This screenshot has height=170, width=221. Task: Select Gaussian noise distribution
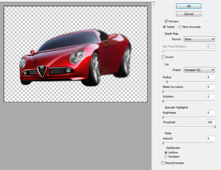click(x=166, y=156)
